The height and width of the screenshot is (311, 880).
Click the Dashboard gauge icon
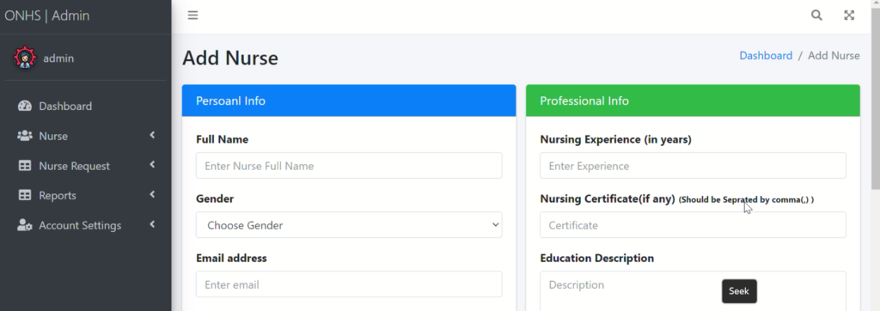coord(25,106)
